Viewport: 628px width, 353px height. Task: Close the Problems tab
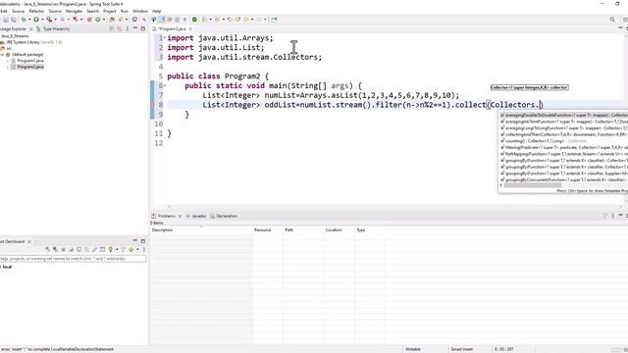tap(180, 216)
